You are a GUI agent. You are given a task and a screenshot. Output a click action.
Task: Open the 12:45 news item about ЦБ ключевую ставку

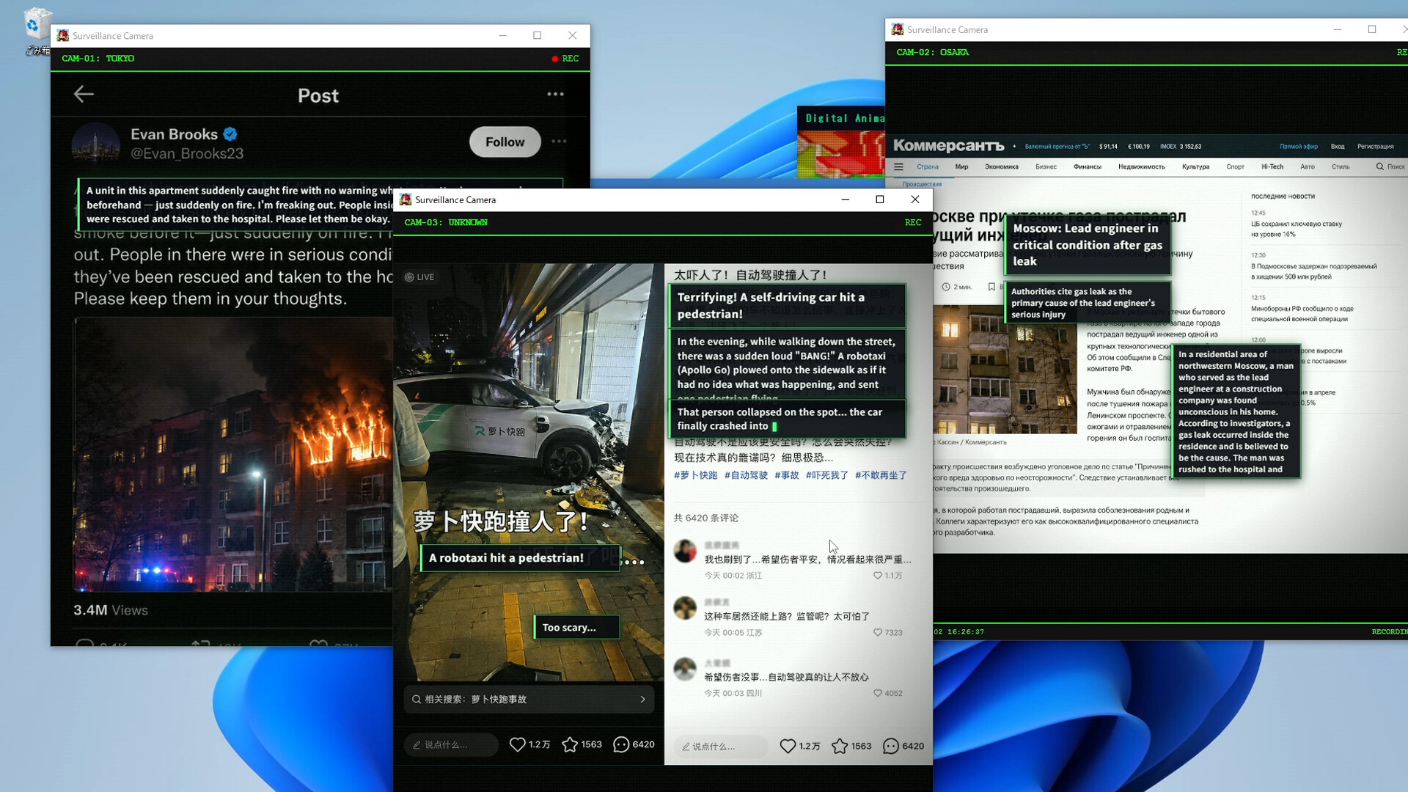click(1297, 229)
